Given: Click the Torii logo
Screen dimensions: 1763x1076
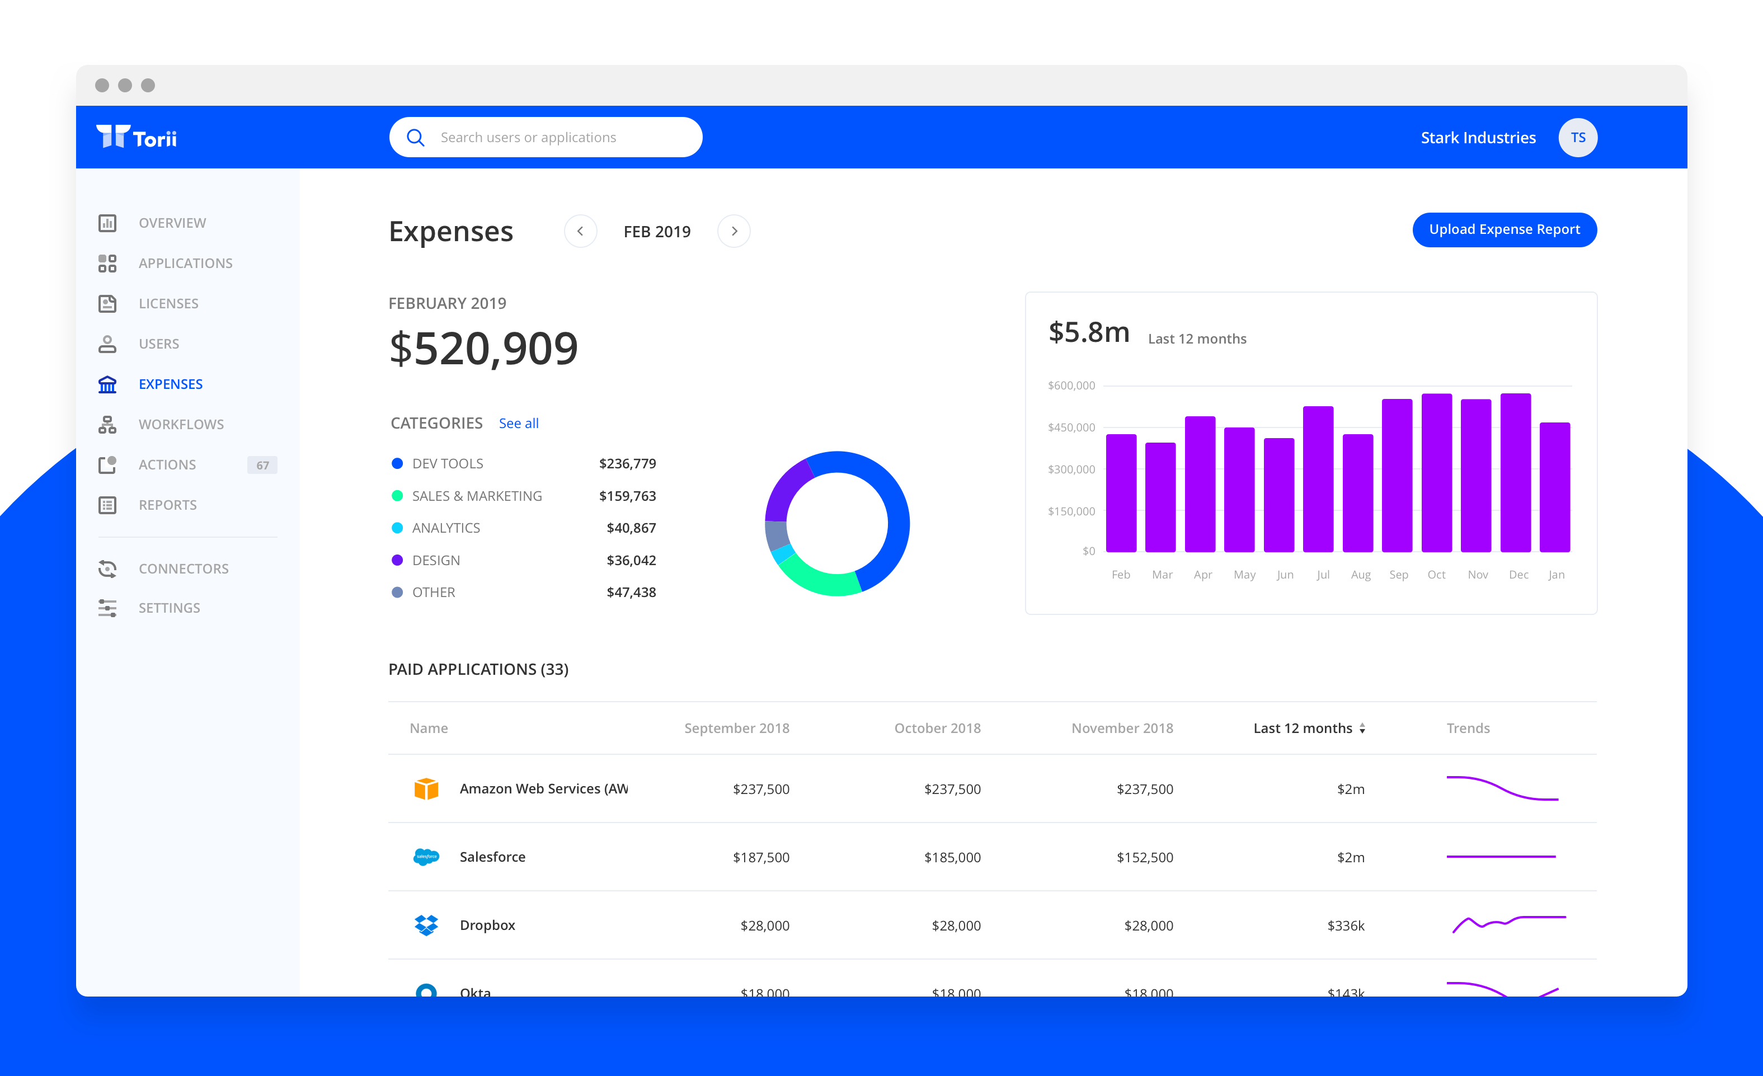Looking at the screenshot, I should (x=137, y=137).
